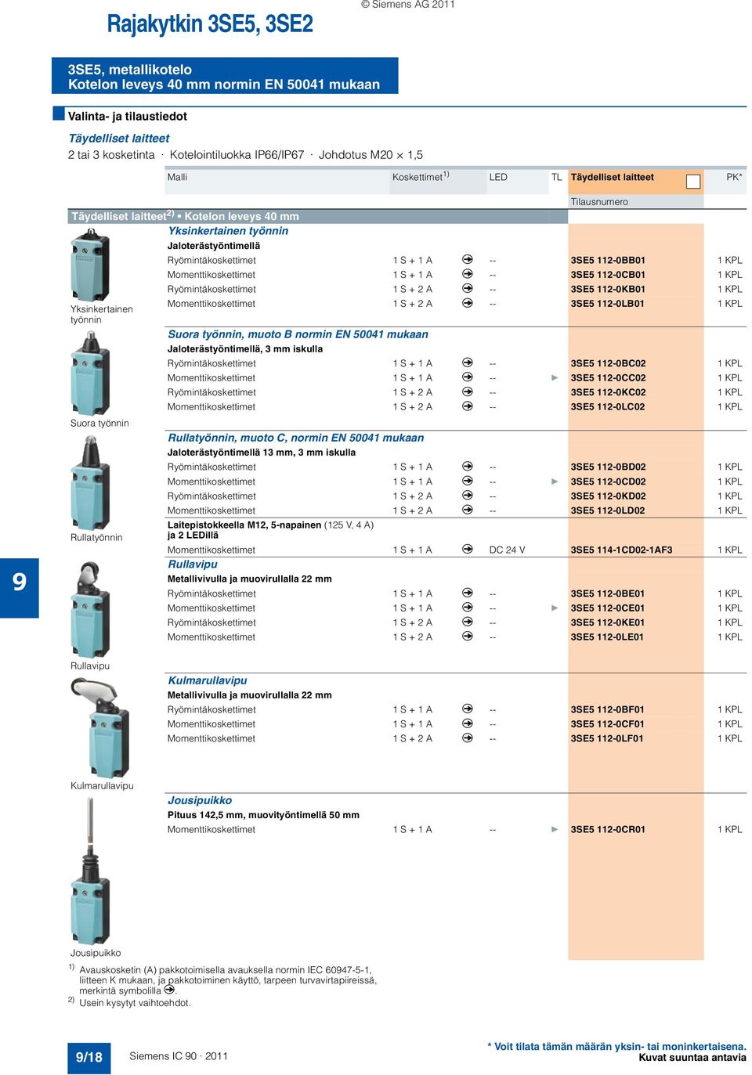Select order number 3SE5 112-0BC02
Image resolution: width=752 pixels, height=1075 pixels.
pyautogui.click(x=608, y=363)
